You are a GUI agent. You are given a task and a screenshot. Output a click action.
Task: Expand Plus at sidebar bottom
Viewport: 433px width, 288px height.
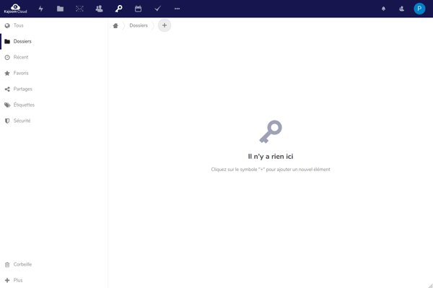click(x=54, y=280)
